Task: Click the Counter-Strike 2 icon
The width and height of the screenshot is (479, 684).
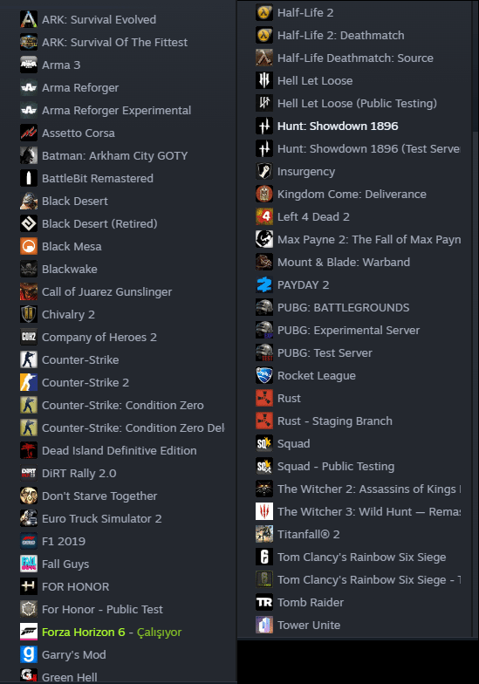Action: point(28,382)
